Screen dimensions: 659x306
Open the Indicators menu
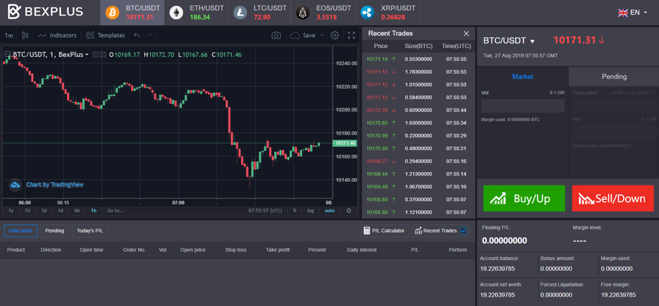(x=57, y=35)
